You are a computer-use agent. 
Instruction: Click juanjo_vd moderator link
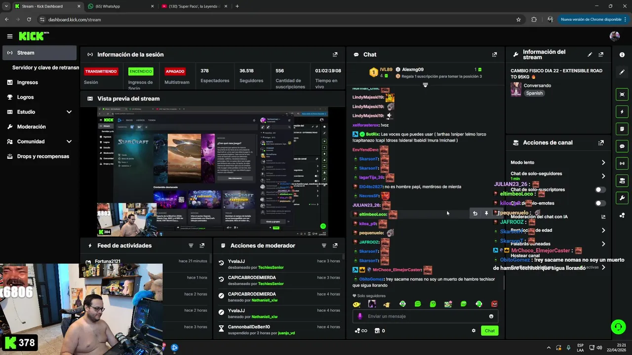tap(286, 333)
